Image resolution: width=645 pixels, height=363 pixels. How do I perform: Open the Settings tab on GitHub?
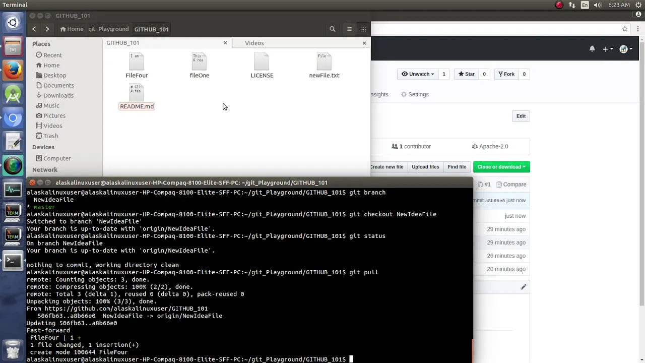(415, 94)
